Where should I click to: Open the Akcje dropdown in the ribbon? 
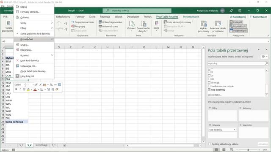coord(157,26)
